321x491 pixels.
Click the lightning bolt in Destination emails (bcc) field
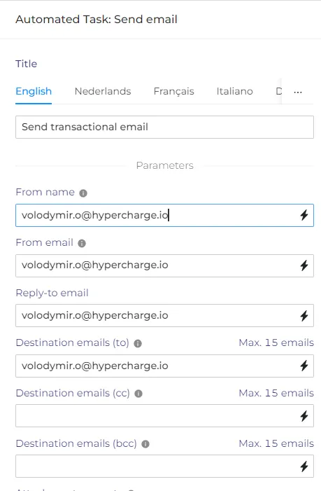click(x=304, y=466)
